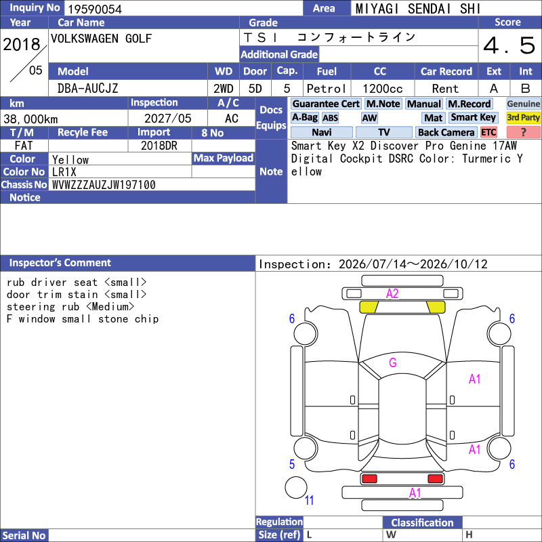Screen dimensions: 542x542
Task: Click the Japanese grade text TSI
Action: click(x=261, y=37)
